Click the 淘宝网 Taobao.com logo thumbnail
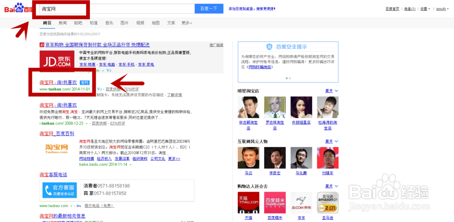The width and height of the screenshot is (454, 222). (57, 149)
